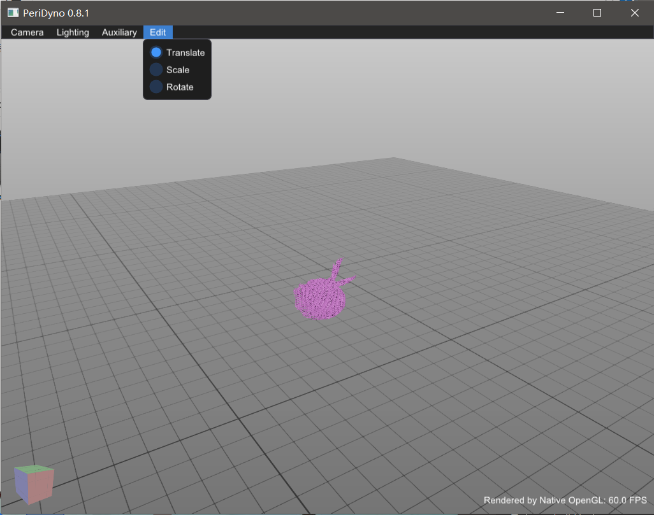The width and height of the screenshot is (654, 515).
Task: Choose the Rotate radio button circle
Action: coord(156,87)
